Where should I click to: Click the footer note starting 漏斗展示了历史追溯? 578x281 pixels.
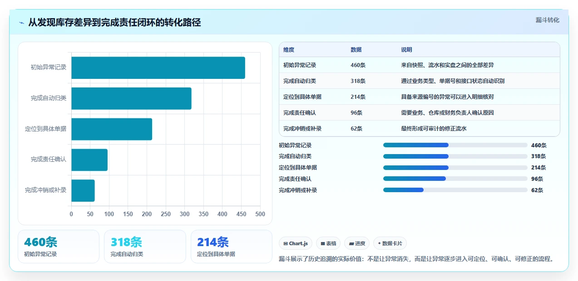[x=416, y=259]
